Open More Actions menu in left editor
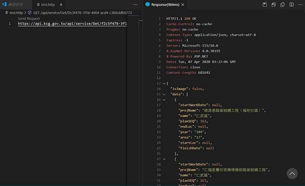The image size is (305, 186). click(135, 5)
